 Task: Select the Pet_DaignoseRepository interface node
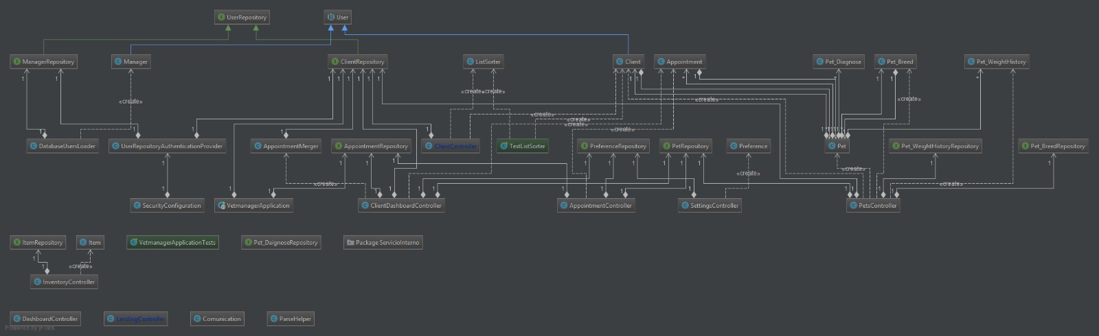pyautogui.click(x=281, y=243)
